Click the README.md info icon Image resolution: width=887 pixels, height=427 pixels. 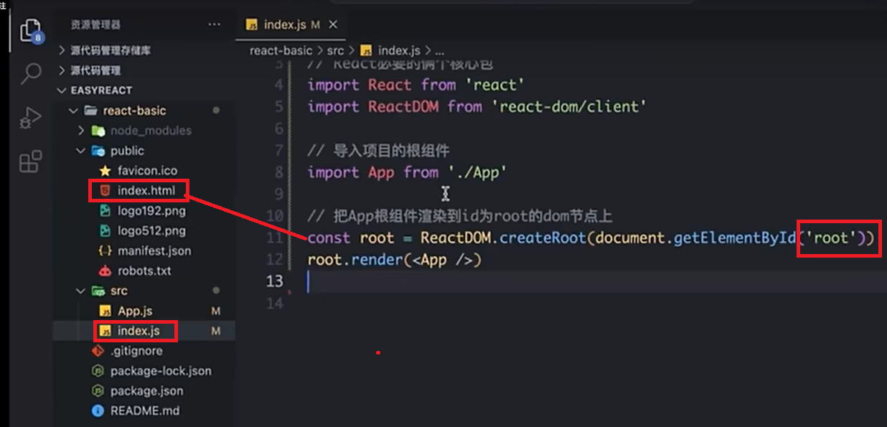coord(98,411)
